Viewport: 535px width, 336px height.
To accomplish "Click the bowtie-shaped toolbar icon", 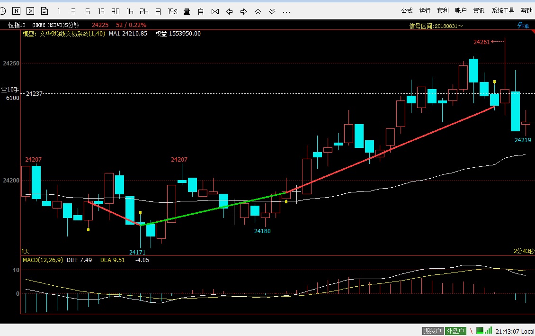I will click(215, 10).
